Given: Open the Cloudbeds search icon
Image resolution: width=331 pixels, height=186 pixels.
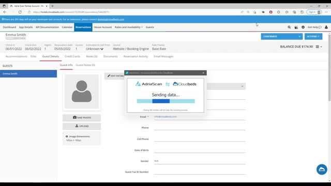Looking at the screenshot, I should (x=289, y=27).
